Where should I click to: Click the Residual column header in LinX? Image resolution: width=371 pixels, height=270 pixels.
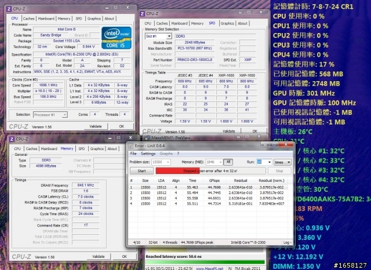tap(241, 181)
